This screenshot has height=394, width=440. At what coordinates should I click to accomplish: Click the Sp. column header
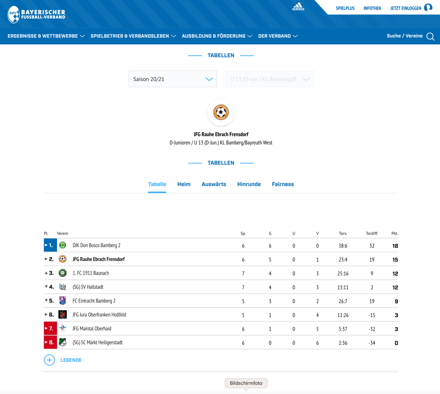pos(243,233)
